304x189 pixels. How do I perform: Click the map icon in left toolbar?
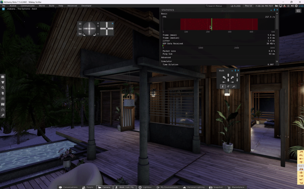pos(3,104)
